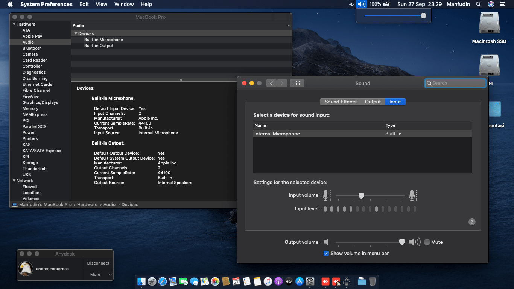Collapse the Devices disclosure triangle in the Audio list
Image resolution: width=514 pixels, height=289 pixels.
[x=76, y=33]
